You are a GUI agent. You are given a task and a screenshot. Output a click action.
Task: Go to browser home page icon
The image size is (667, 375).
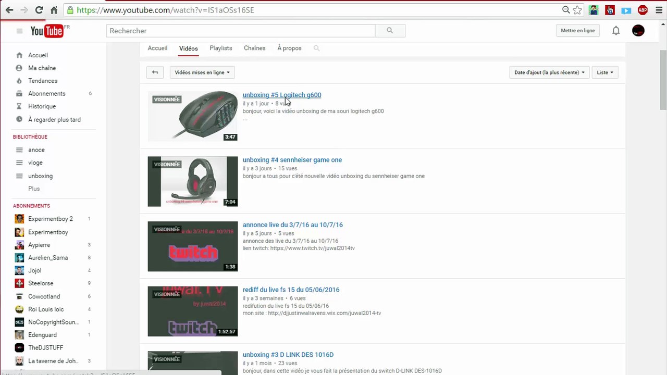pos(54,10)
